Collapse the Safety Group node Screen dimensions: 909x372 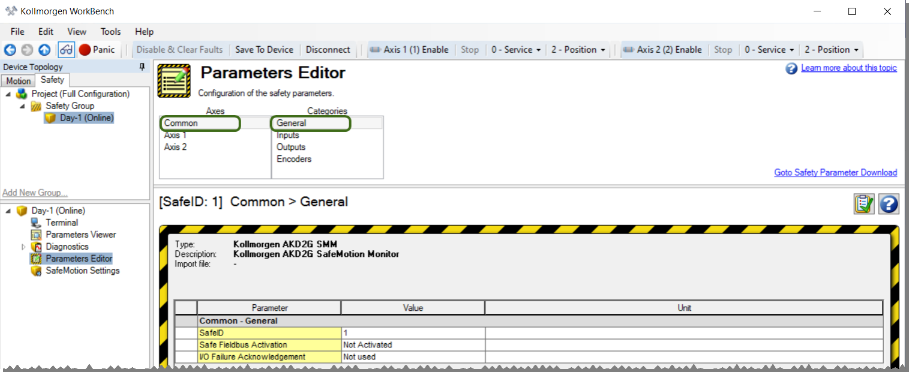(x=23, y=106)
